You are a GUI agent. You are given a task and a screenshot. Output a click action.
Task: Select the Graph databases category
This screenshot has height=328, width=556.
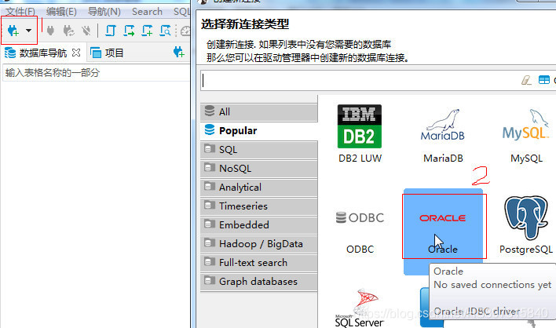pyautogui.click(x=259, y=281)
